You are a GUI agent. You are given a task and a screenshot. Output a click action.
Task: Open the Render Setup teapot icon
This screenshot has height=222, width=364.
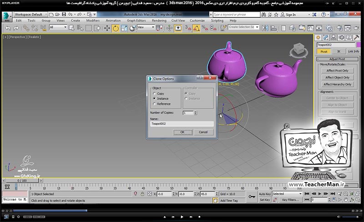pyautogui.click(x=339, y=28)
